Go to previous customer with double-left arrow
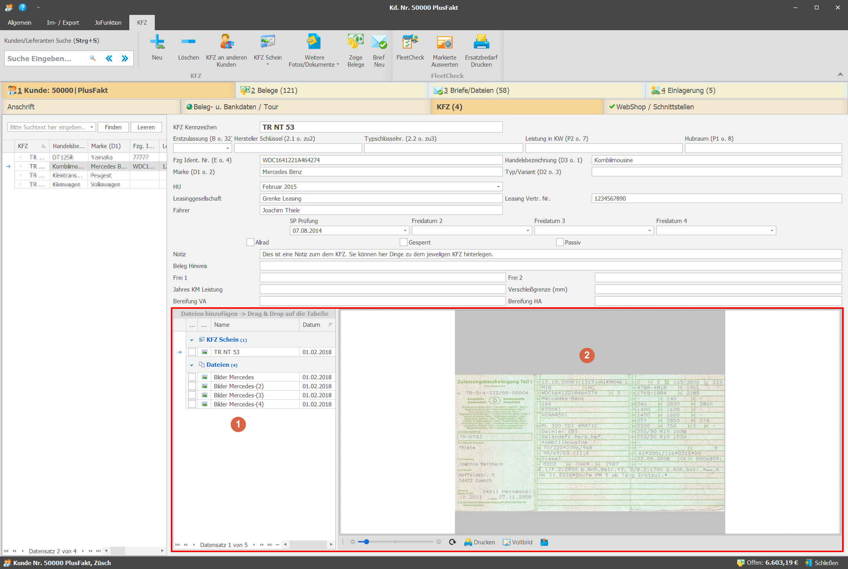The height and width of the screenshot is (569, 848). point(109,58)
